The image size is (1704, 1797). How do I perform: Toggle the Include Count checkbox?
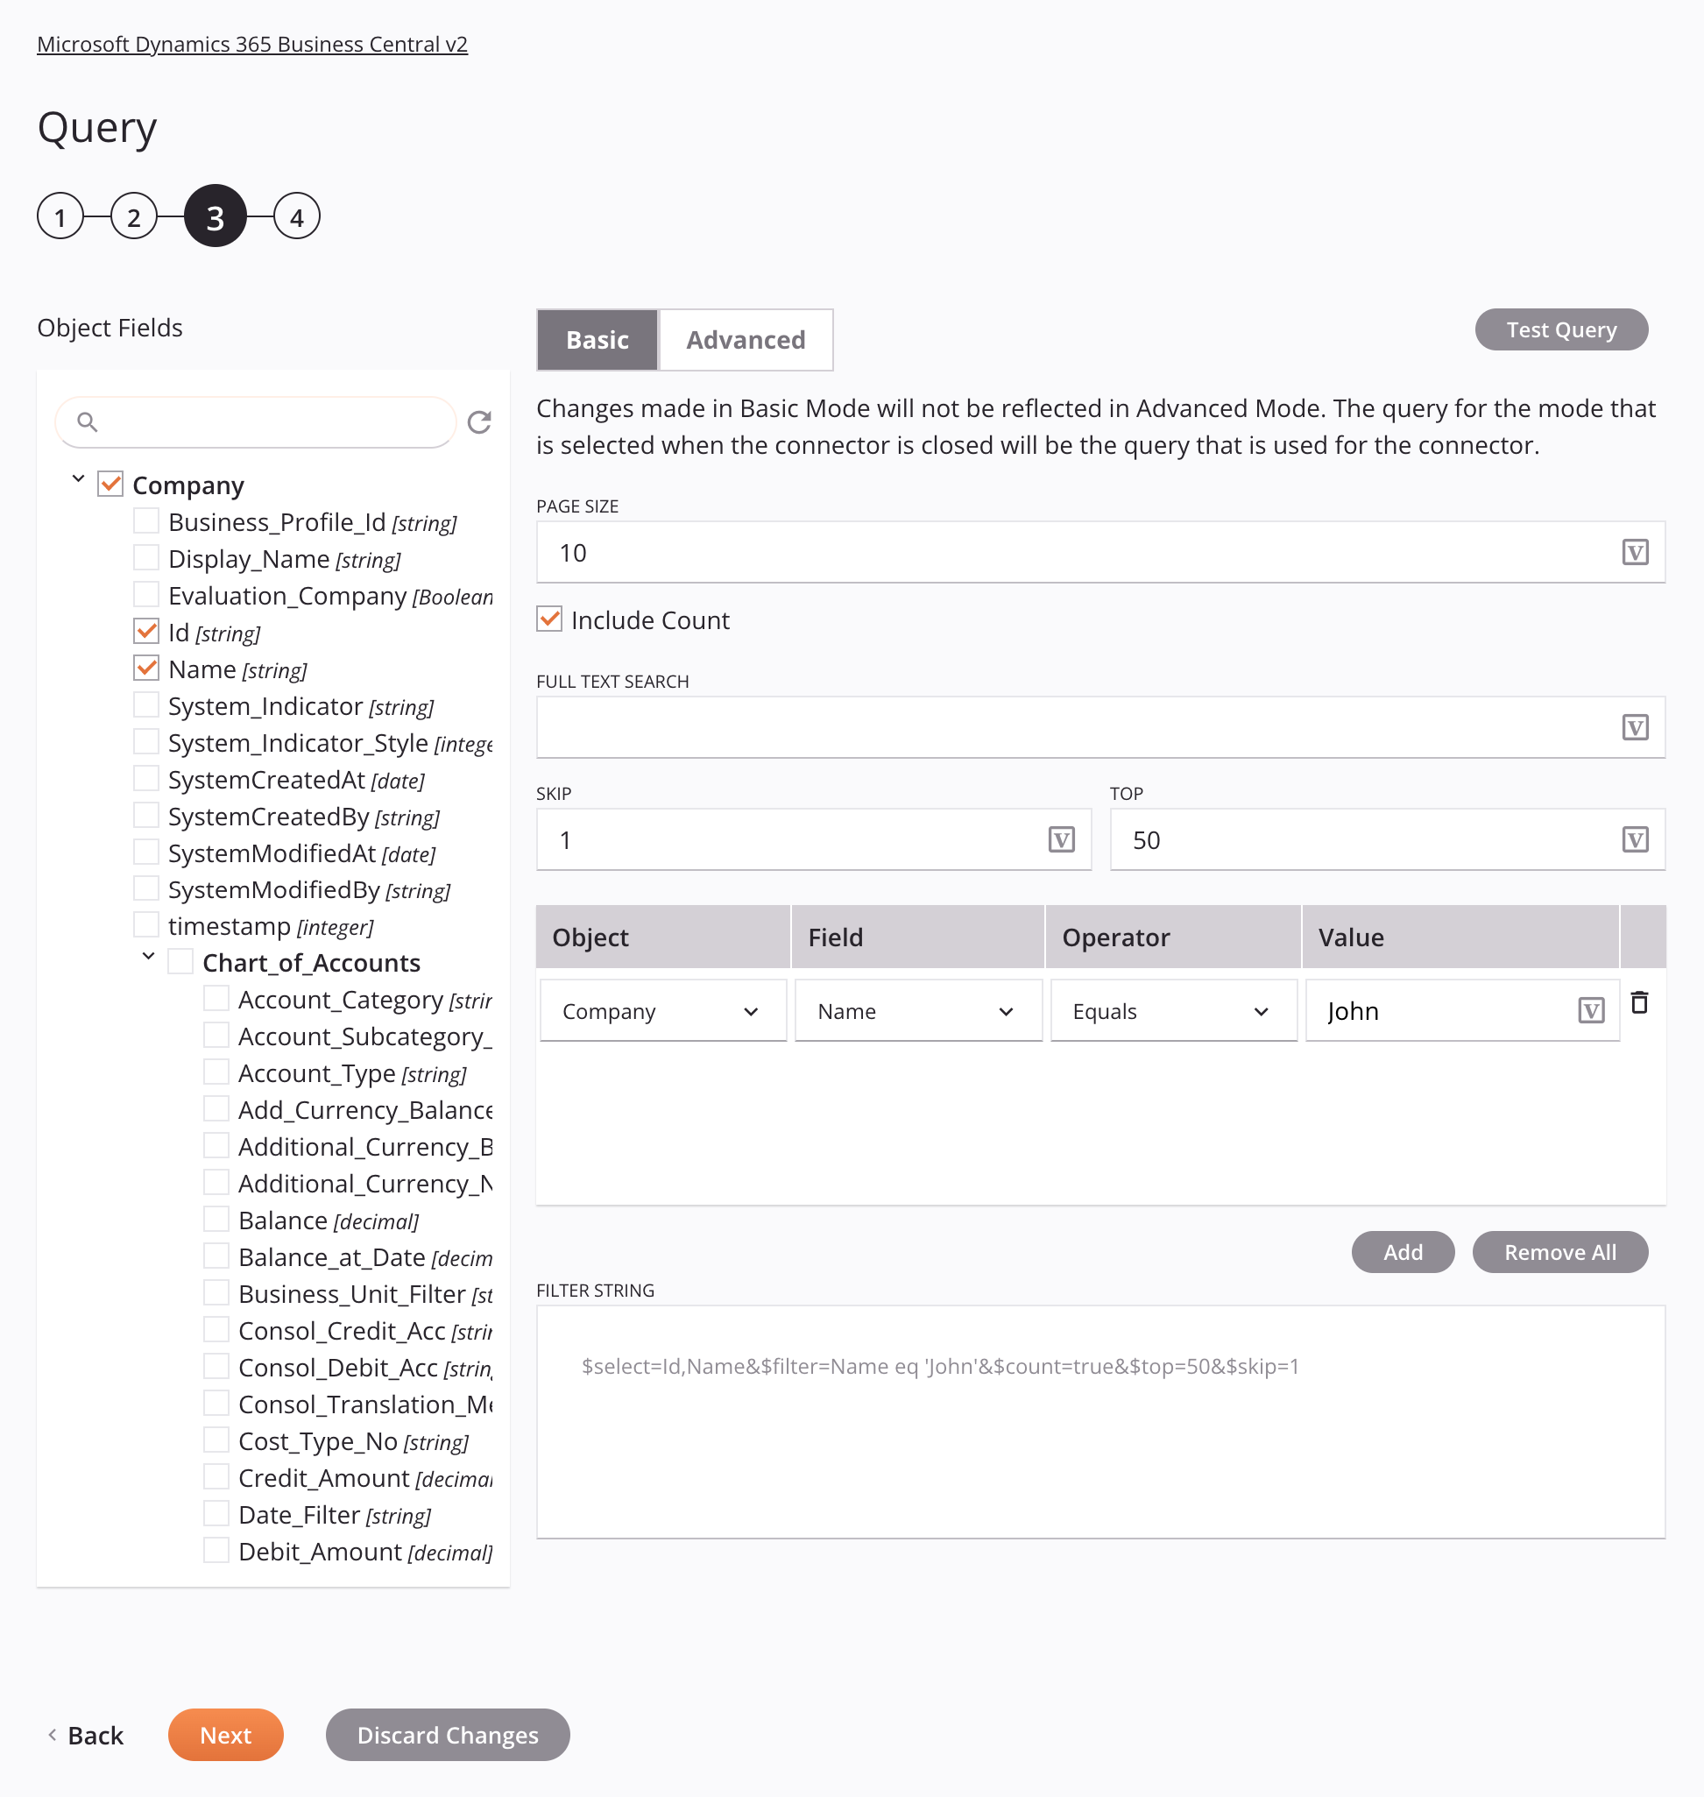click(549, 619)
